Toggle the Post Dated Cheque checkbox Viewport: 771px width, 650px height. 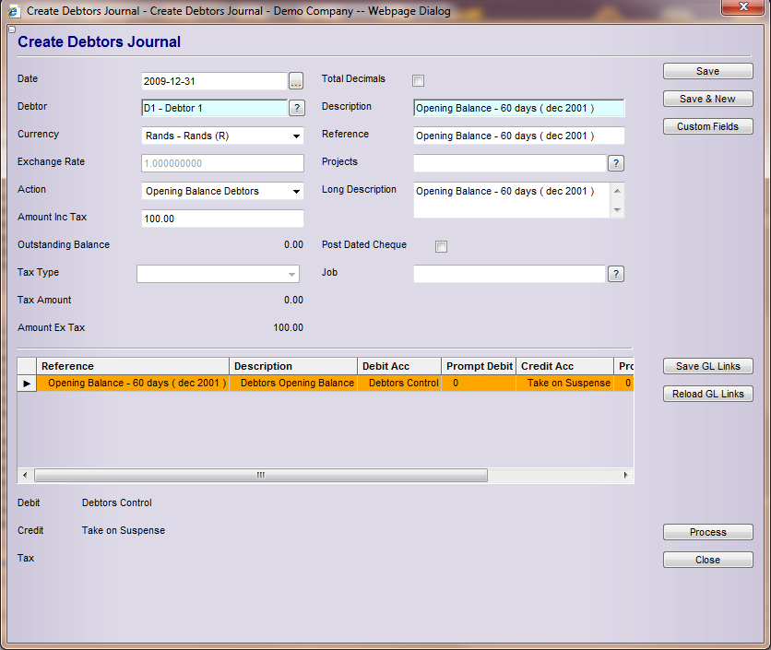tap(441, 246)
